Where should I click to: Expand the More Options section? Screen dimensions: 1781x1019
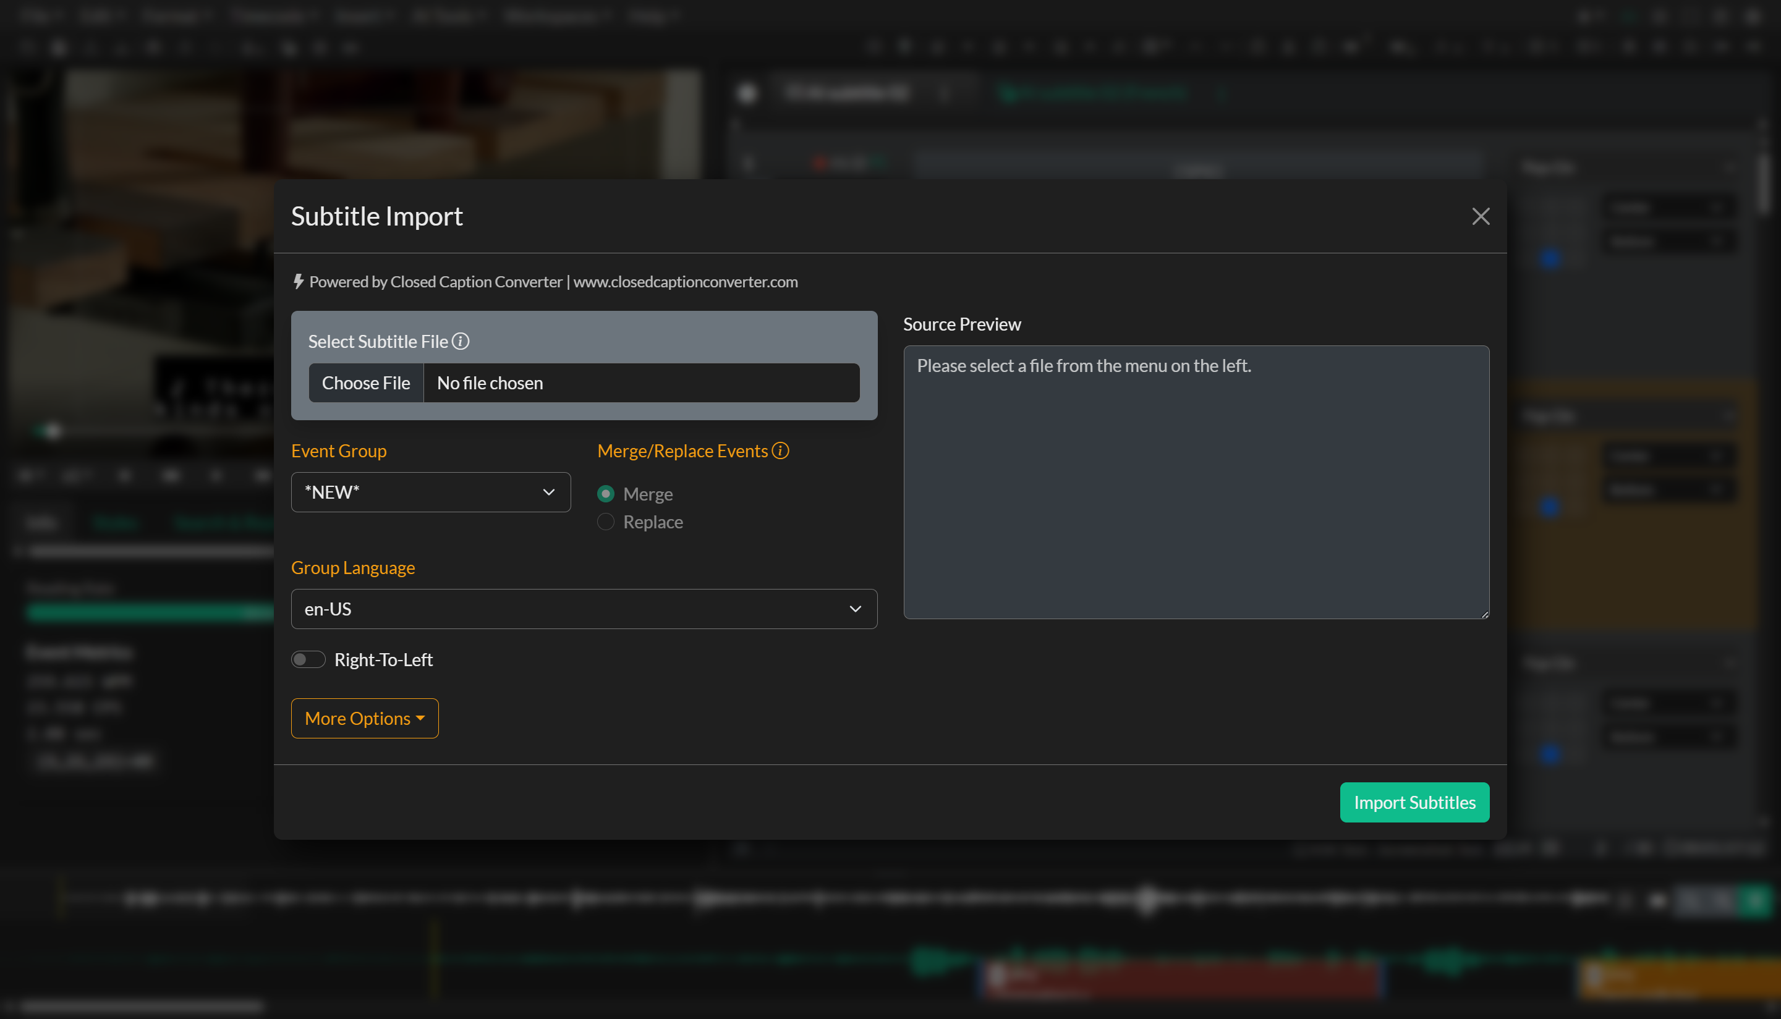pyautogui.click(x=364, y=718)
